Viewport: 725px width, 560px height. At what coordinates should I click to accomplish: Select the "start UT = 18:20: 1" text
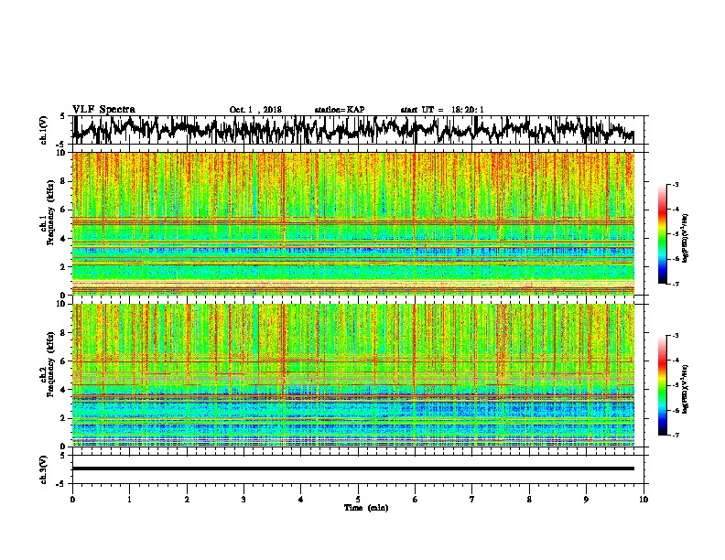click(x=442, y=110)
